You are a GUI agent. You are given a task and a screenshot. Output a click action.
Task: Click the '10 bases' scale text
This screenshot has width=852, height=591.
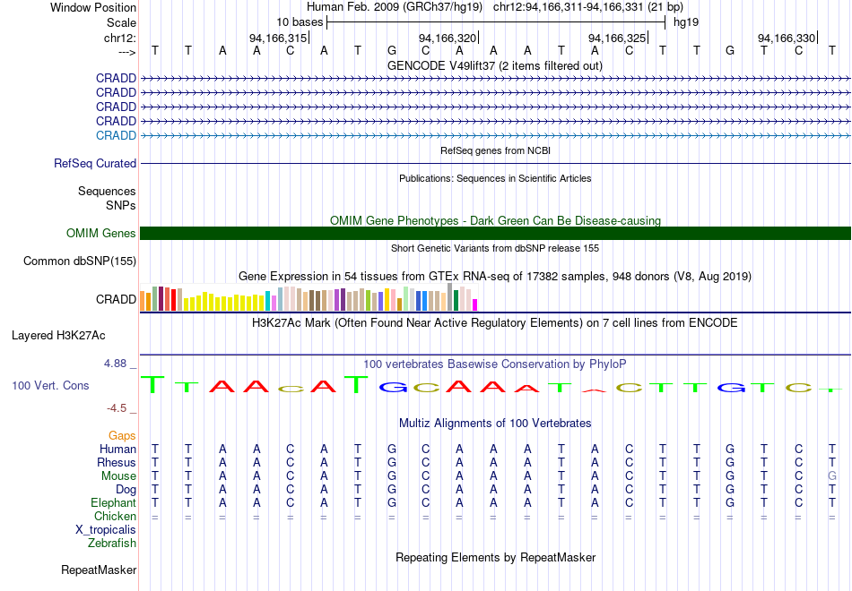point(300,22)
